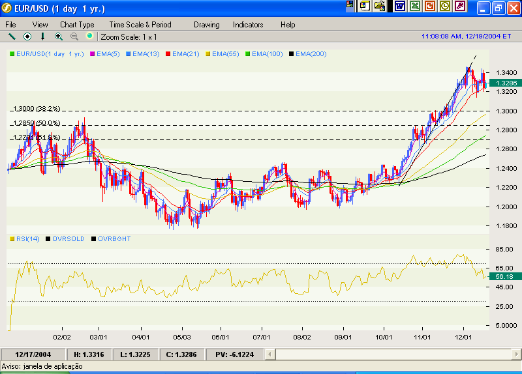This screenshot has width=522, height=374.
Task: Open PowerPoint from the Office shortcut bar
Action: [x=429, y=7]
